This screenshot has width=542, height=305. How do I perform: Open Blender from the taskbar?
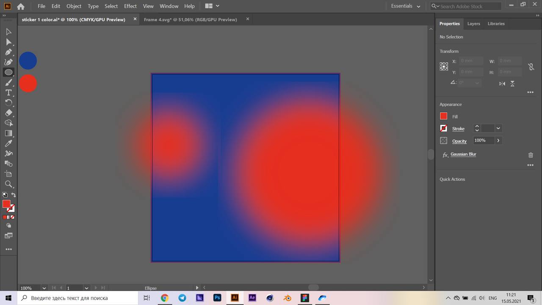tap(288, 298)
